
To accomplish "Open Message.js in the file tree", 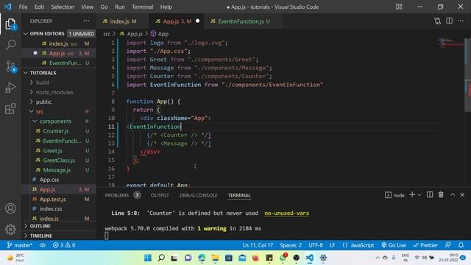I will 57,170.
